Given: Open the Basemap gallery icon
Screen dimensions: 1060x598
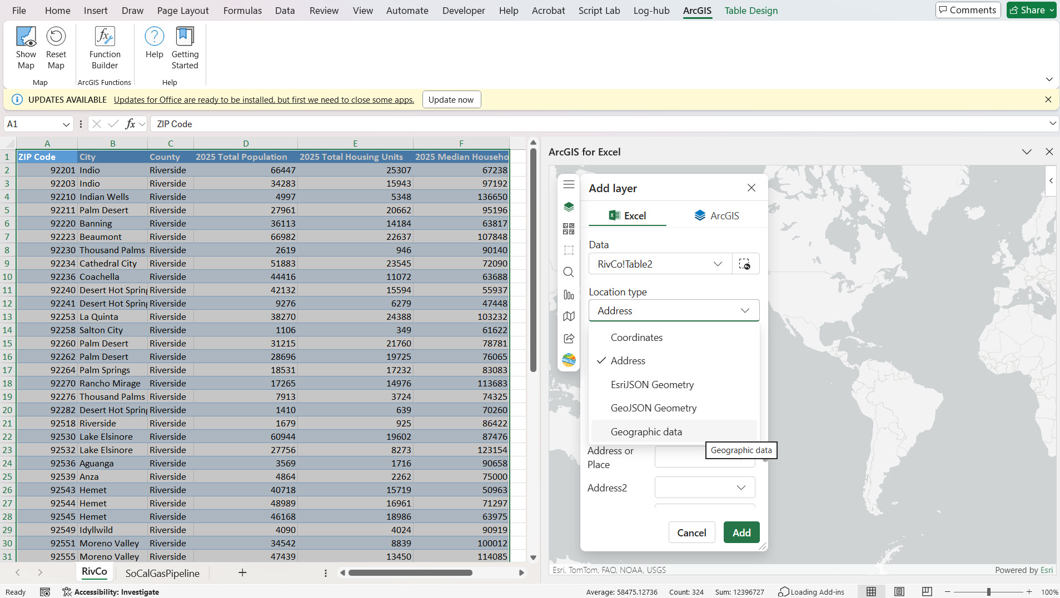Looking at the screenshot, I should point(569,229).
